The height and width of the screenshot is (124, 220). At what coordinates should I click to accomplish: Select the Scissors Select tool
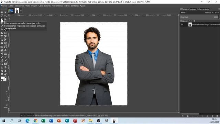(5, 19)
